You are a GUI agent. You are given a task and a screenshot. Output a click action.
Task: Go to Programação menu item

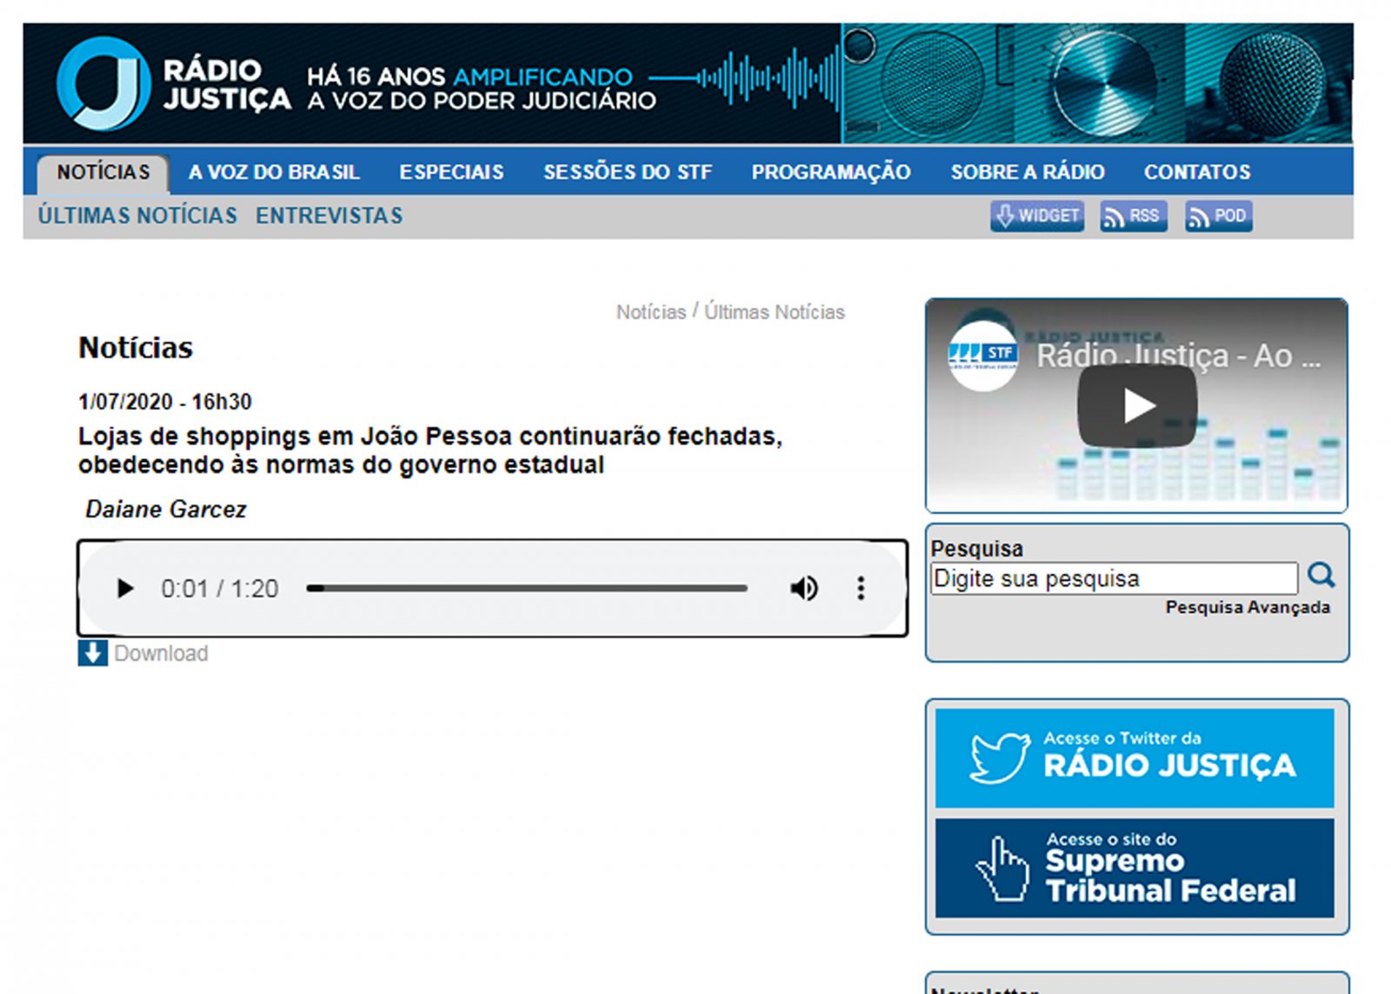[x=830, y=172]
